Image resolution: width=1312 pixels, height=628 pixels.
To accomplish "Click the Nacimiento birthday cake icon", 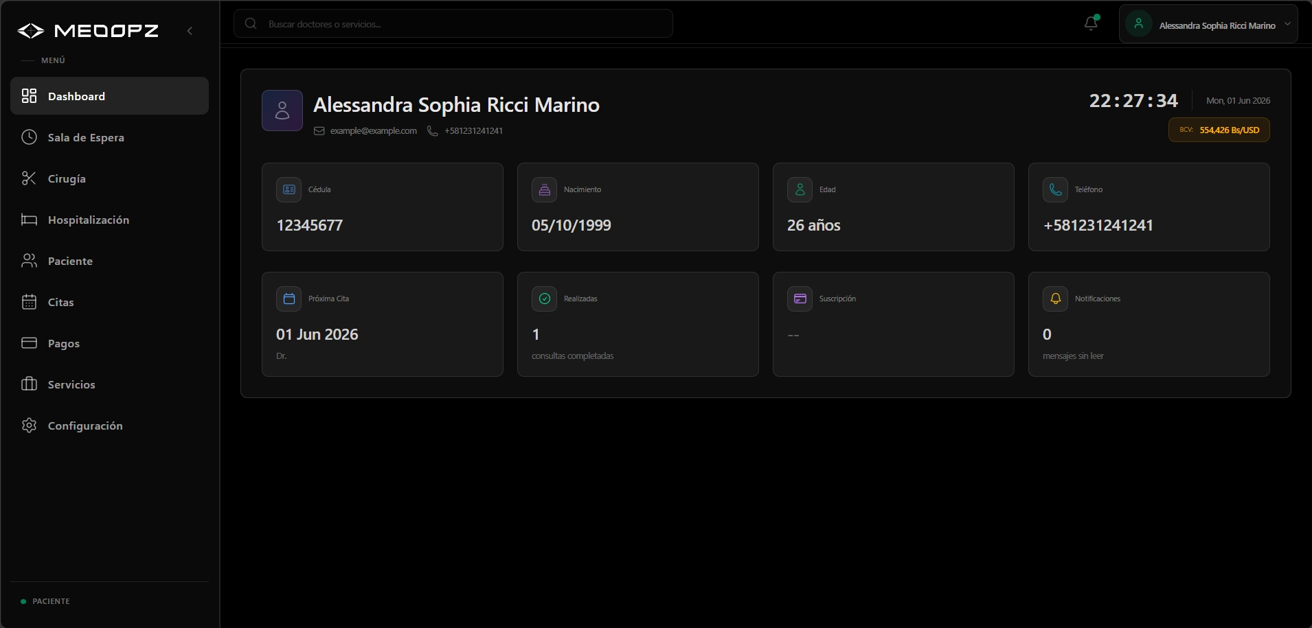I will [x=545, y=189].
